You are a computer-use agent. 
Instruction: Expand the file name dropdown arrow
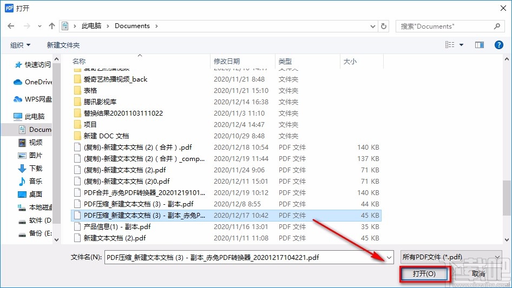[389, 257]
